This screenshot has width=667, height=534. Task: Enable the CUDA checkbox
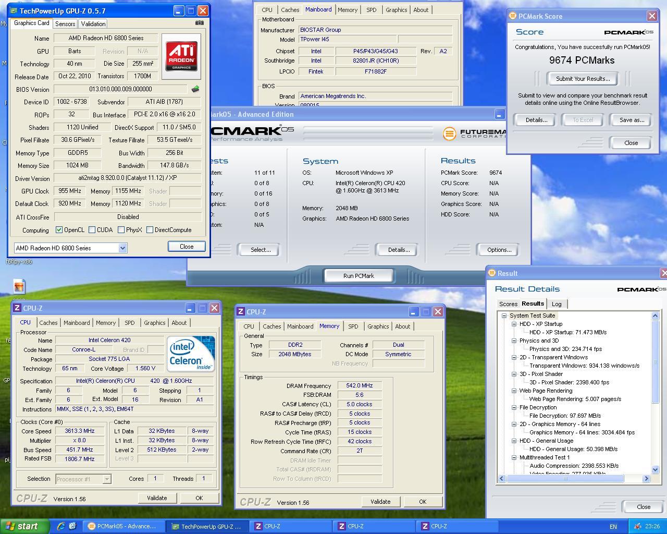pyautogui.click(x=92, y=230)
